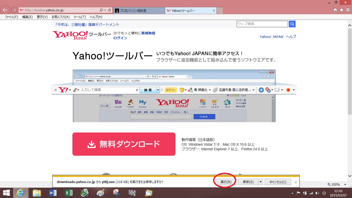This screenshot has width=352, height=198.
Task: Show hidden tray icons arrow
Action: pyautogui.click(x=292, y=193)
